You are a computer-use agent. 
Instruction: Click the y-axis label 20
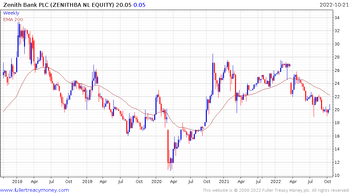(x=337, y=110)
